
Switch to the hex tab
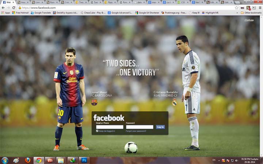[x=198, y=2]
